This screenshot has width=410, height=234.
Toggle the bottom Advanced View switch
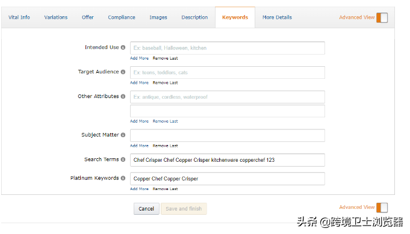click(382, 208)
